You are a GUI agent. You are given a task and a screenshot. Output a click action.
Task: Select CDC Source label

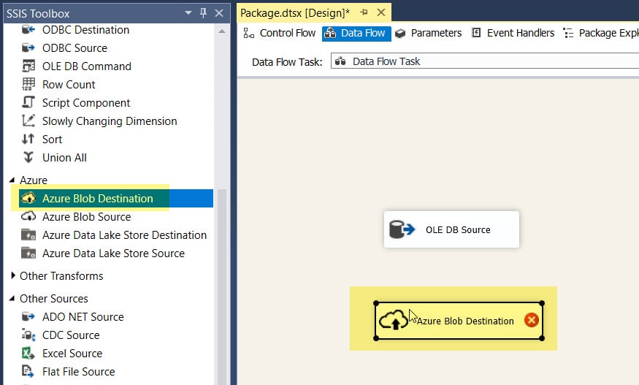coord(71,335)
